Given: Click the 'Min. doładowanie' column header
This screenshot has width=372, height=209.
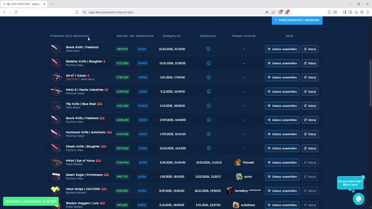Looking at the screenshot, I should pos(142,36).
